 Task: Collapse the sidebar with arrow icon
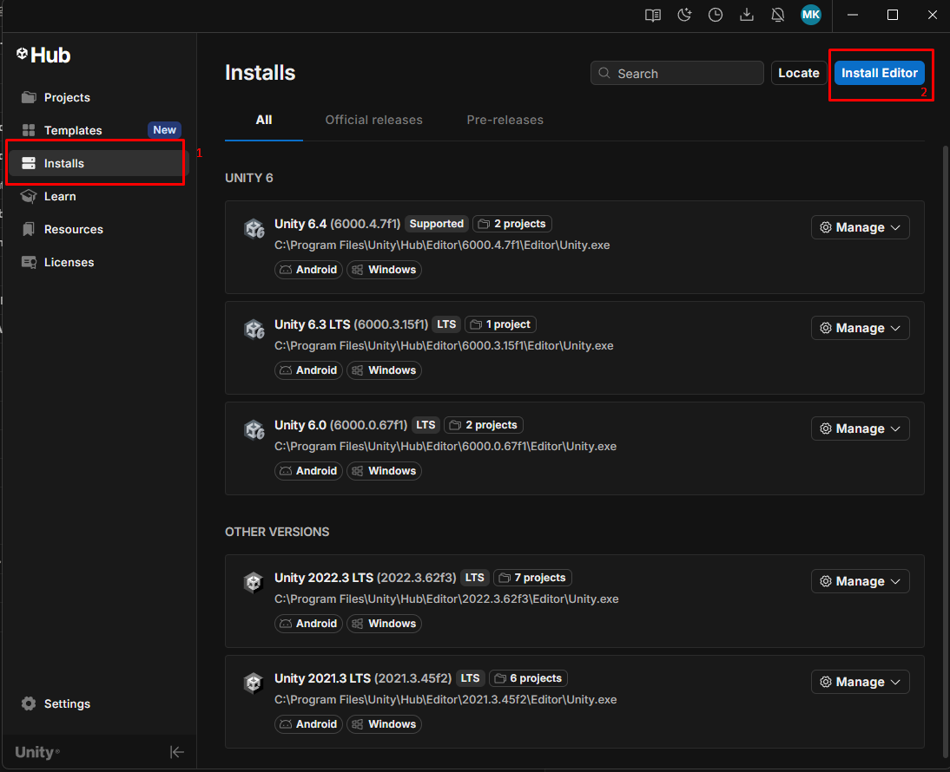coord(177,752)
